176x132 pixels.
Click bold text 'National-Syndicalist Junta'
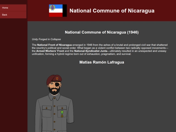coord(91,51)
